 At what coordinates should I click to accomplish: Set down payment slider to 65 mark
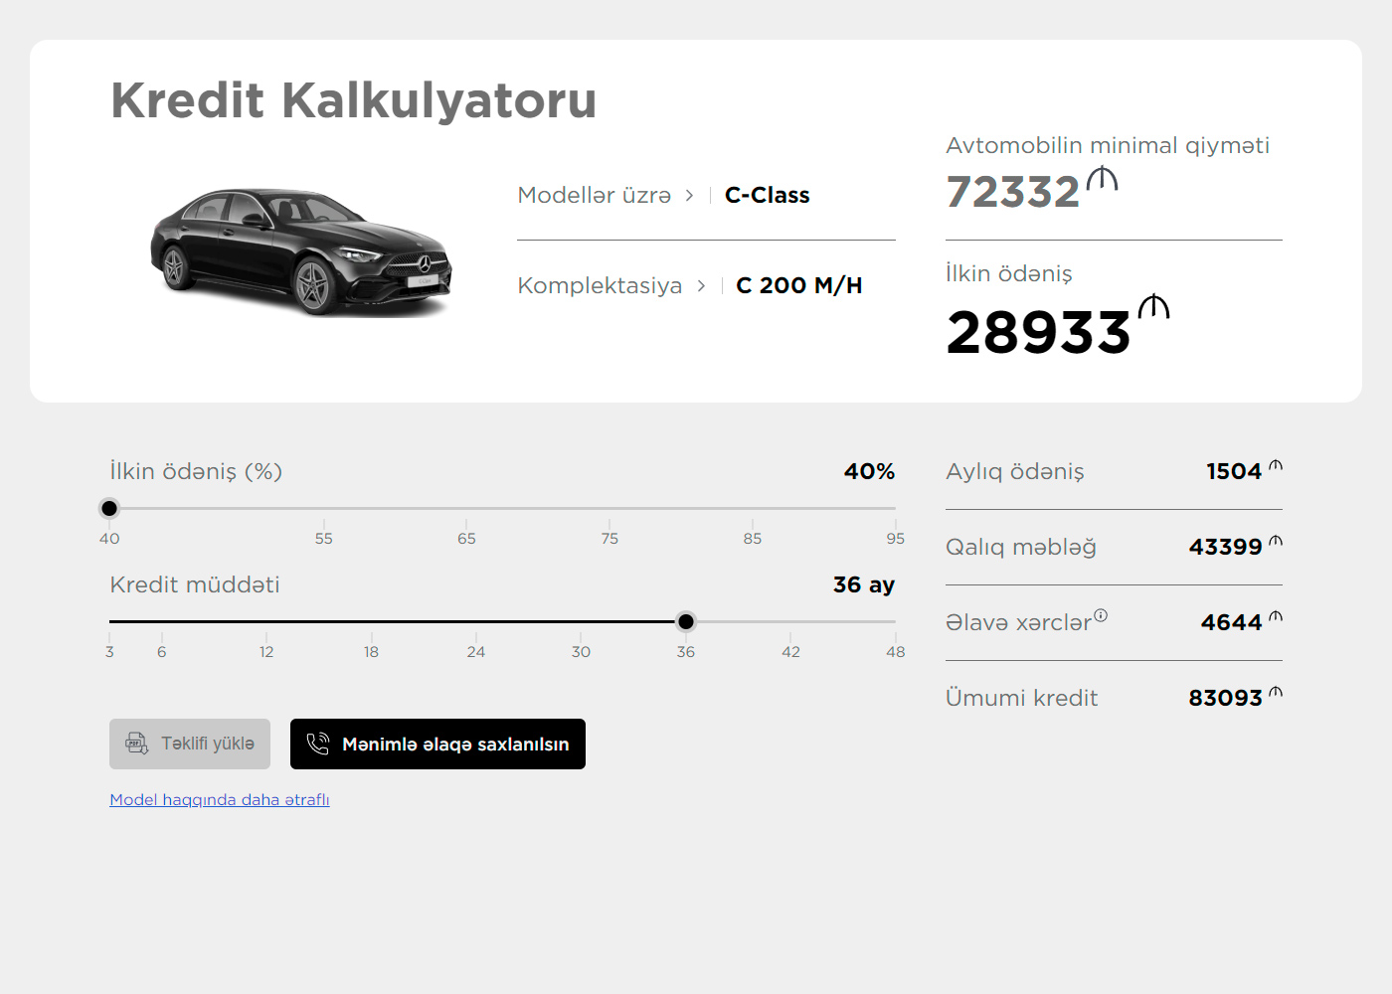[x=466, y=509]
